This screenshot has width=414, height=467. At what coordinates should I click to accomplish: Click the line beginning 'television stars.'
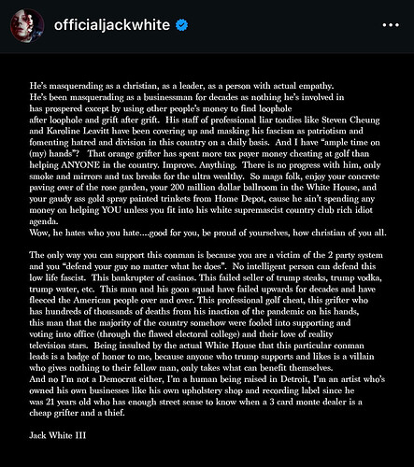coord(196,346)
